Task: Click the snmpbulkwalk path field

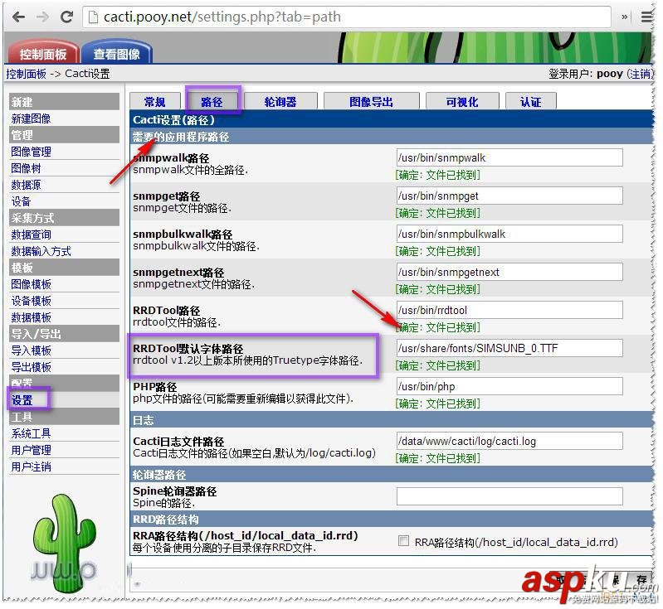Action: (509, 234)
